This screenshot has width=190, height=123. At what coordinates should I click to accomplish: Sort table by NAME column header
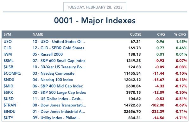38,34
